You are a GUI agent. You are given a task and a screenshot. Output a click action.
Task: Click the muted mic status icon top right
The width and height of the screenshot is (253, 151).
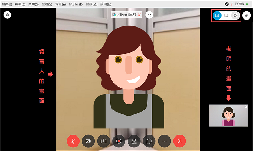pyautogui.click(x=232, y=4)
